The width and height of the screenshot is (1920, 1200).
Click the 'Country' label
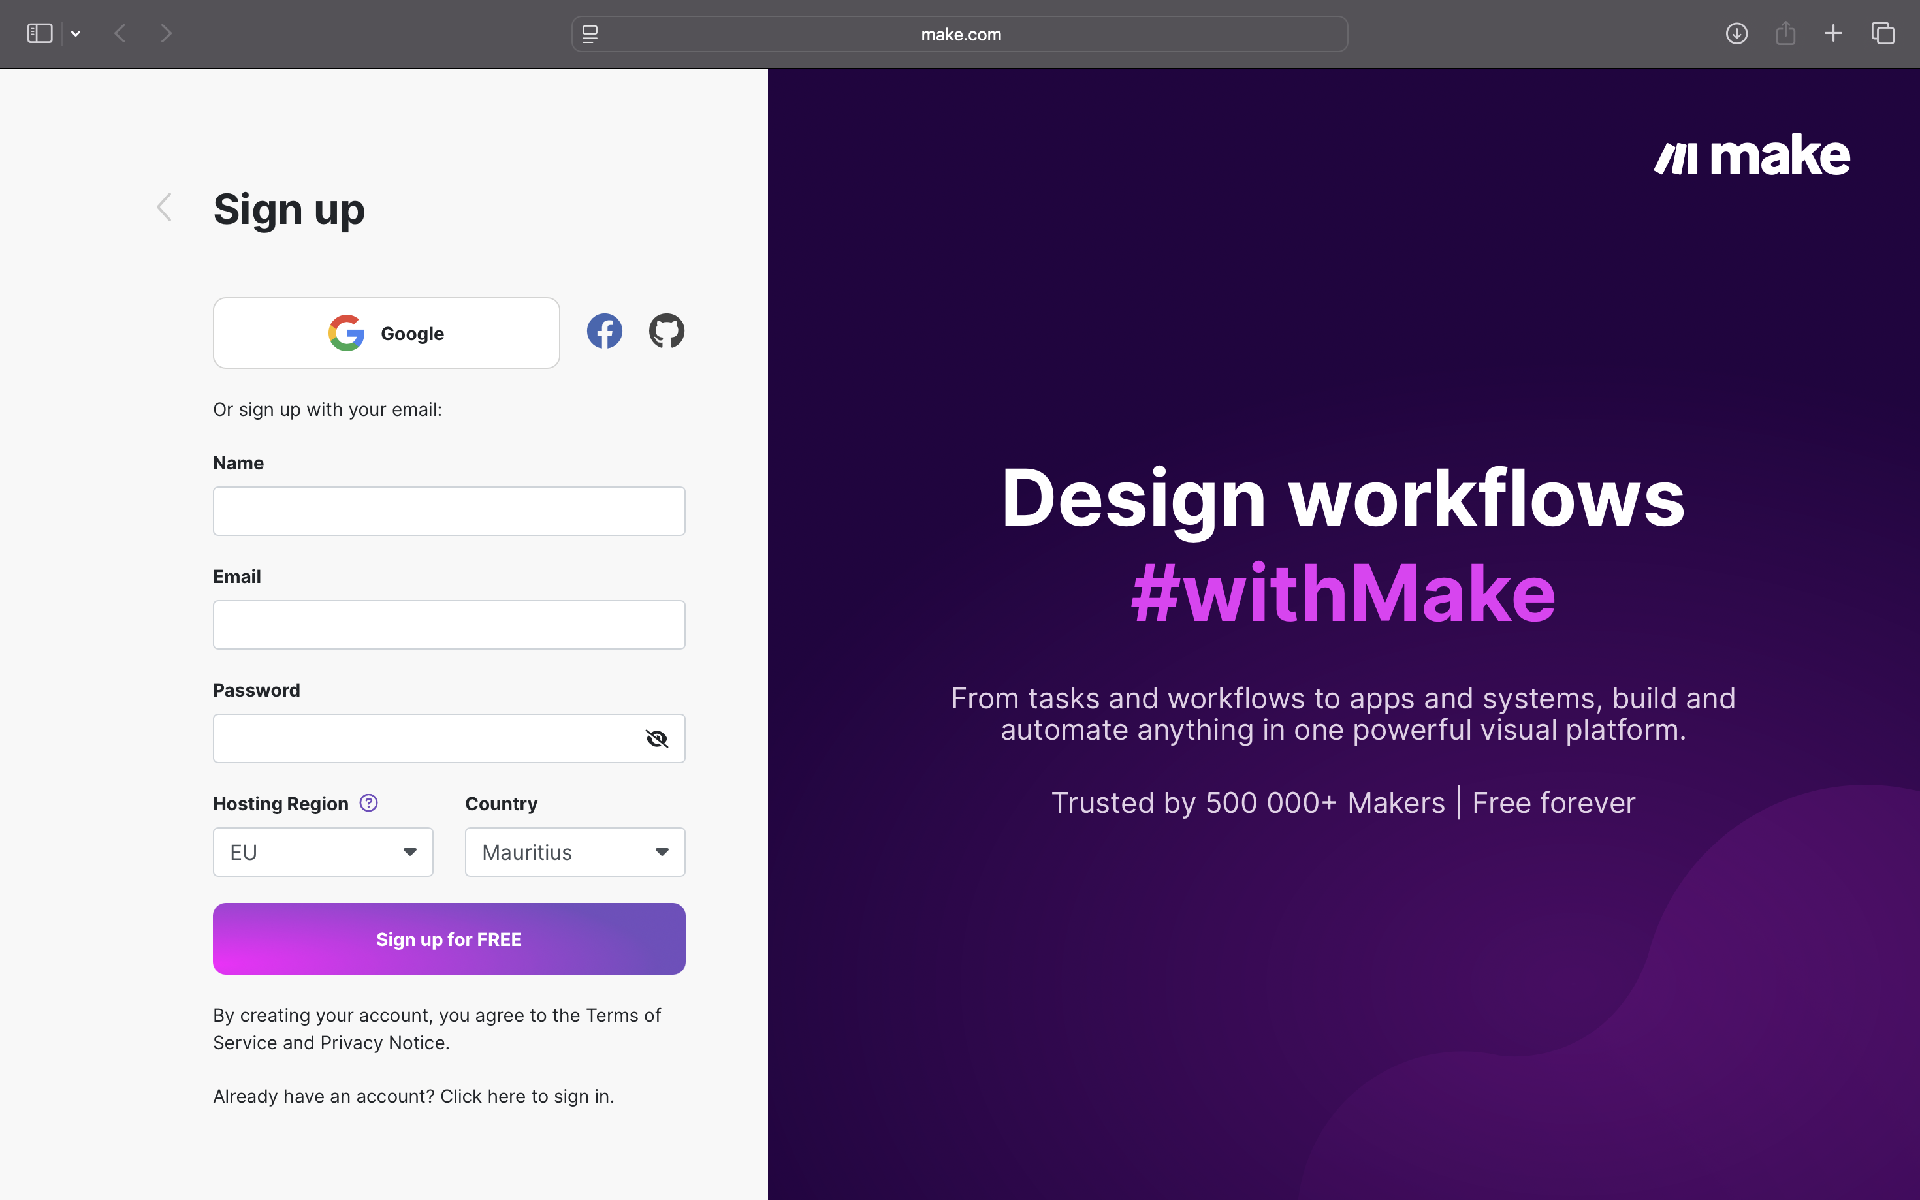(x=501, y=803)
